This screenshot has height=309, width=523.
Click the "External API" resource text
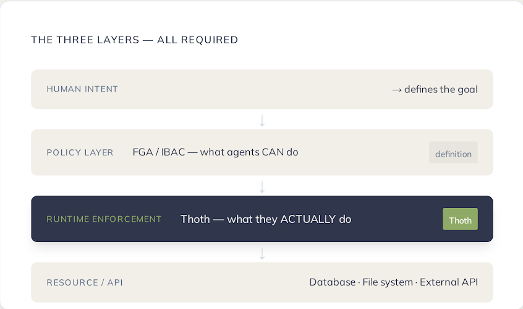click(x=449, y=282)
